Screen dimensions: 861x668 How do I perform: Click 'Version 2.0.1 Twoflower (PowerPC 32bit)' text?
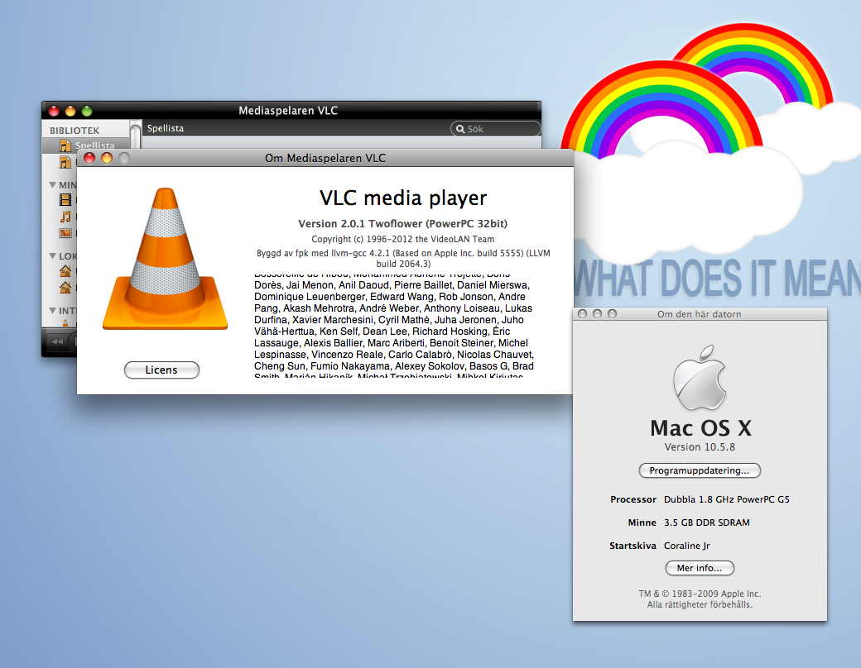(x=402, y=224)
